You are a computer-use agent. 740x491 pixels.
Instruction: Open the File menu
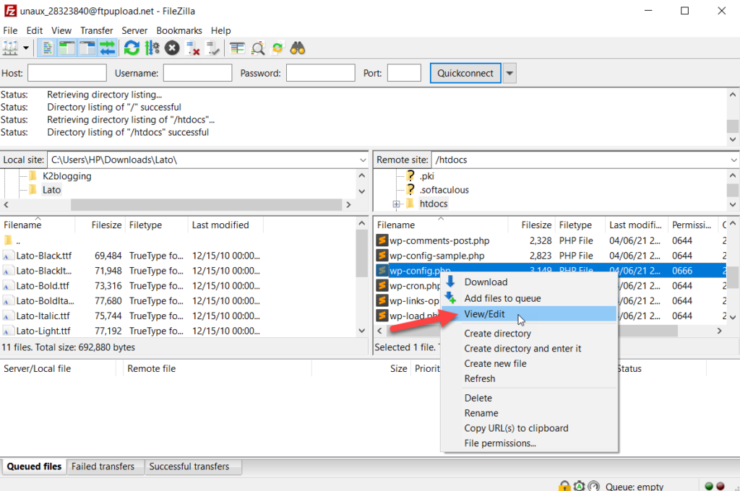[10, 30]
